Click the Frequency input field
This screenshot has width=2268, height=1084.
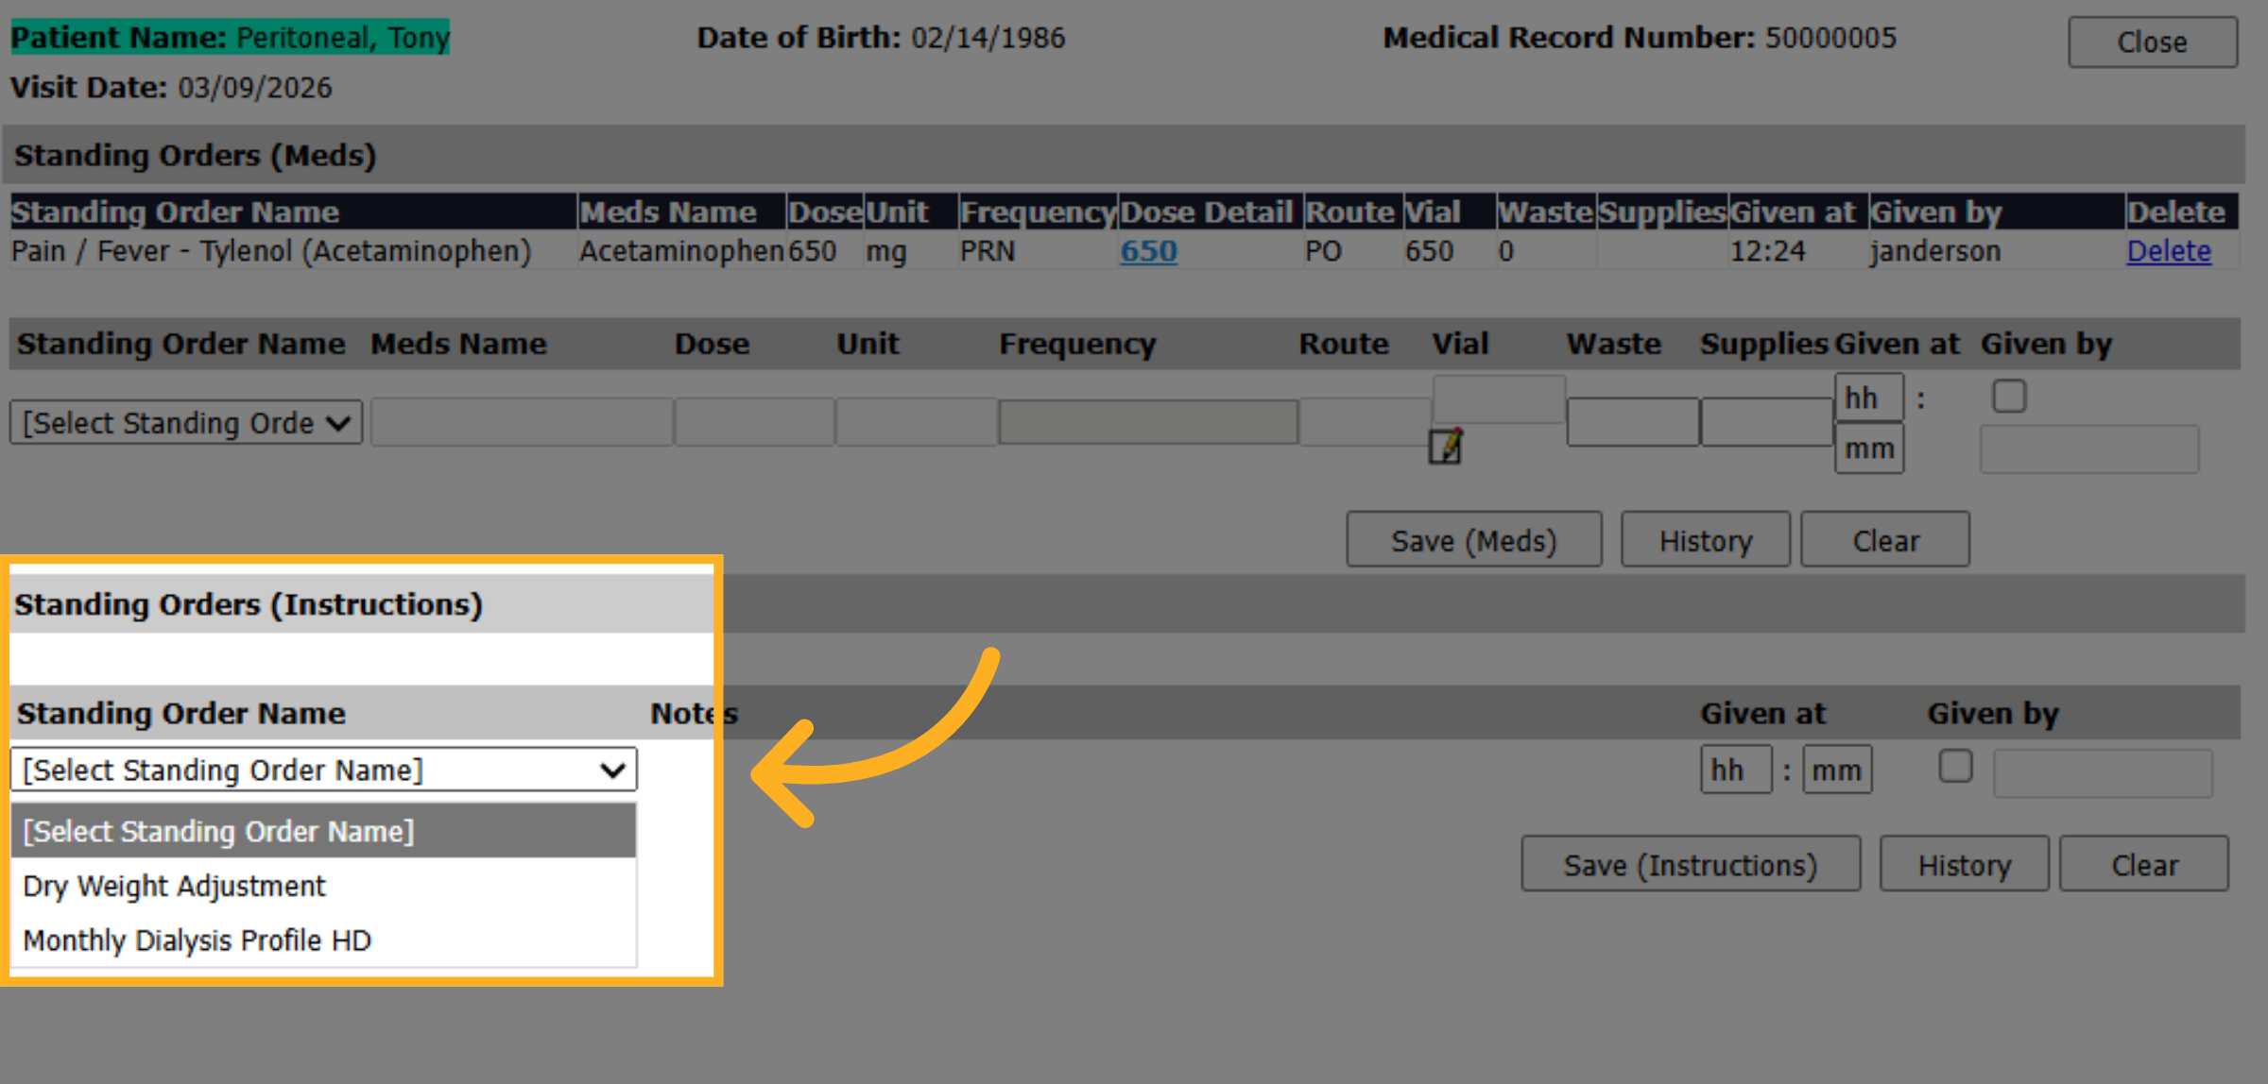click(x=1148, y=422)
